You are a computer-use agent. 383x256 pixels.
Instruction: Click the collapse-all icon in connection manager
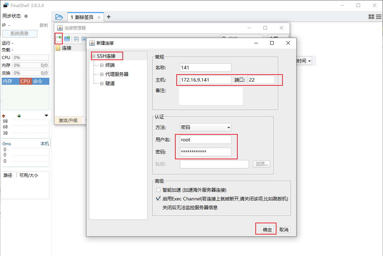(x=76, y=39)
